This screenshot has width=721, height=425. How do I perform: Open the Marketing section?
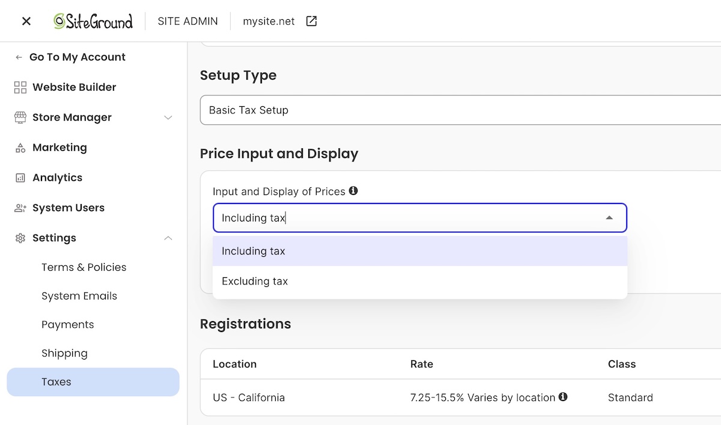(x=59, y=147)
